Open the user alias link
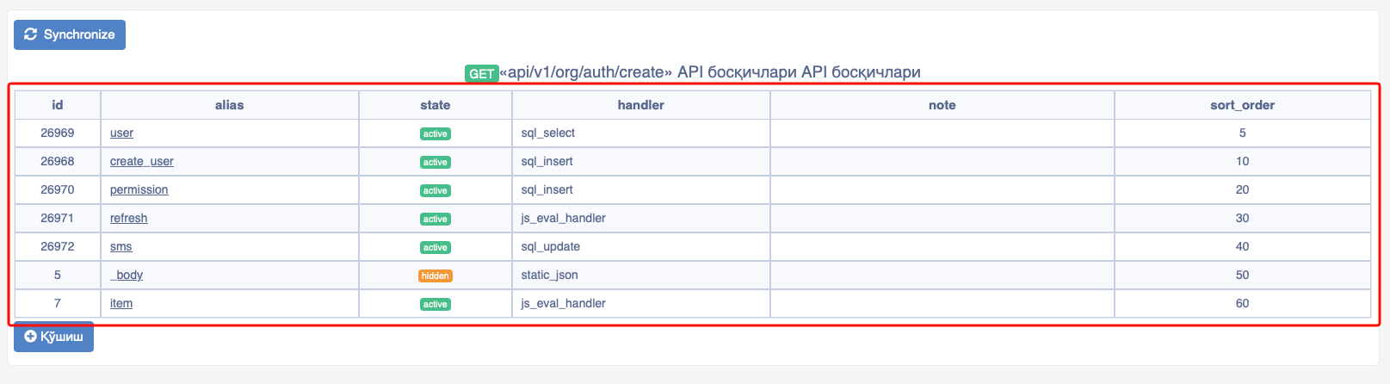Viewport: 1390px width, 384px height. tap(121, 133)
